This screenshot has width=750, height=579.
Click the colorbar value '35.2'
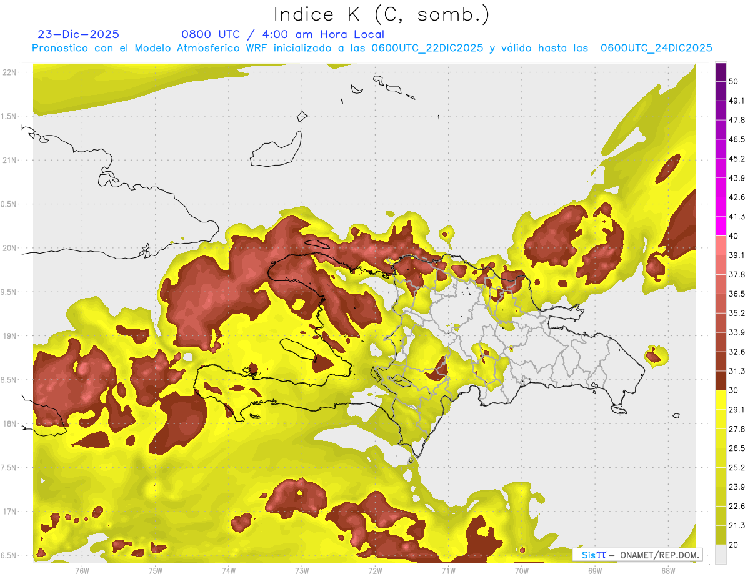pyautogui.click(x=737, y=313)
